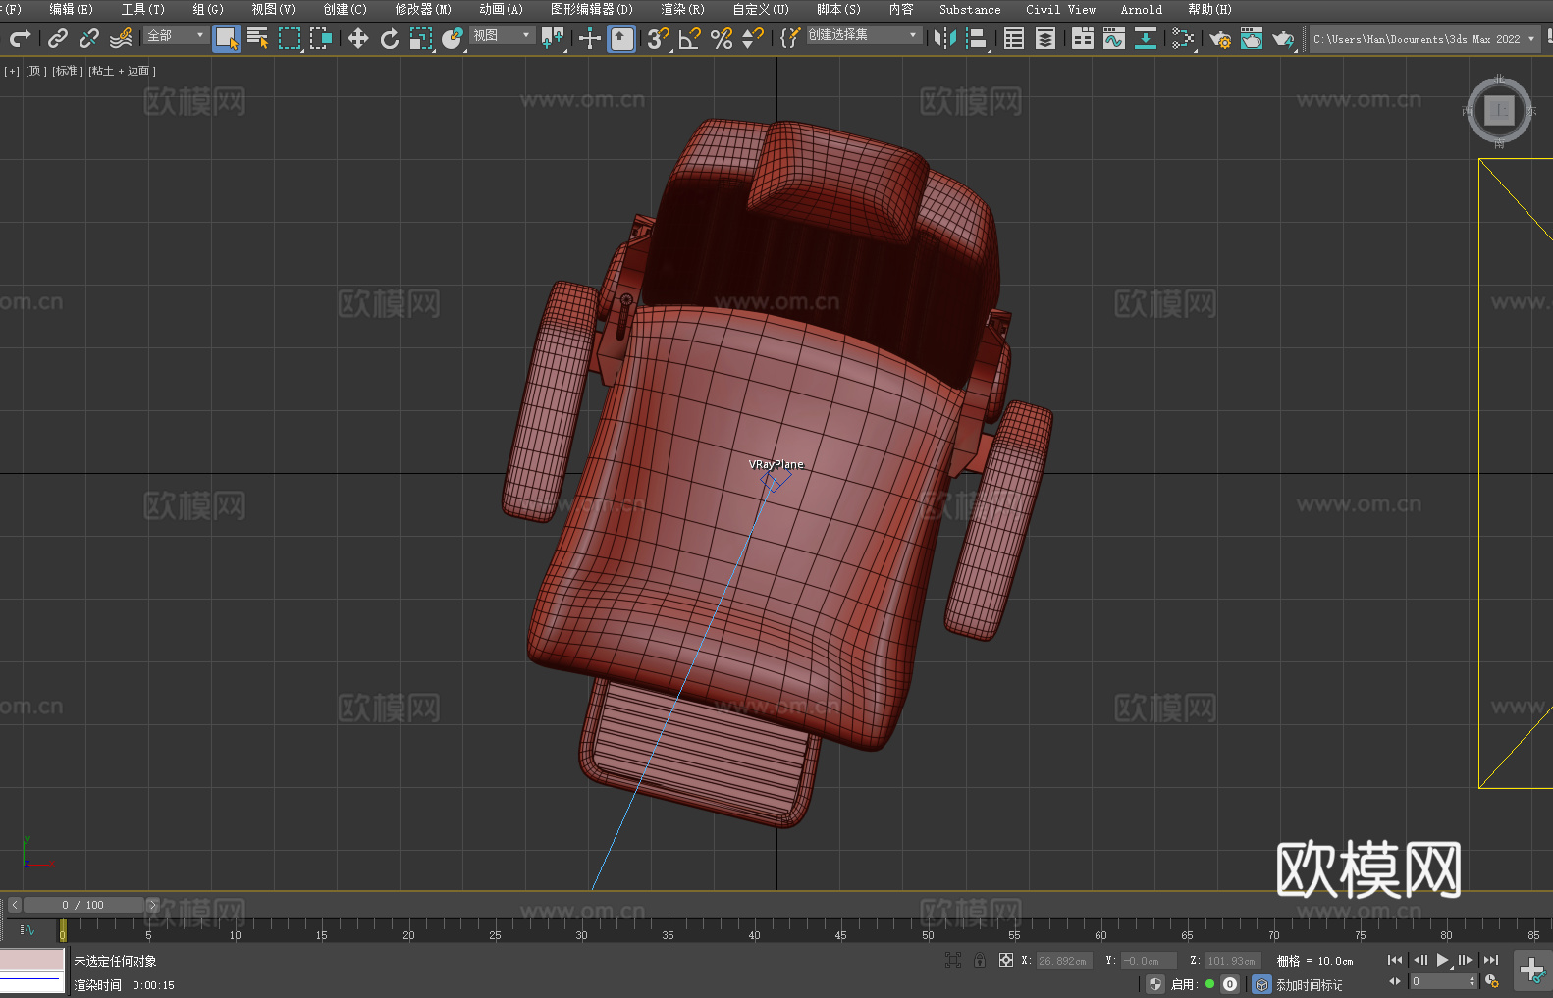Screen dimensions: 1553x998
Task: Select the Unlink selection tool
Action: point(89,38)
